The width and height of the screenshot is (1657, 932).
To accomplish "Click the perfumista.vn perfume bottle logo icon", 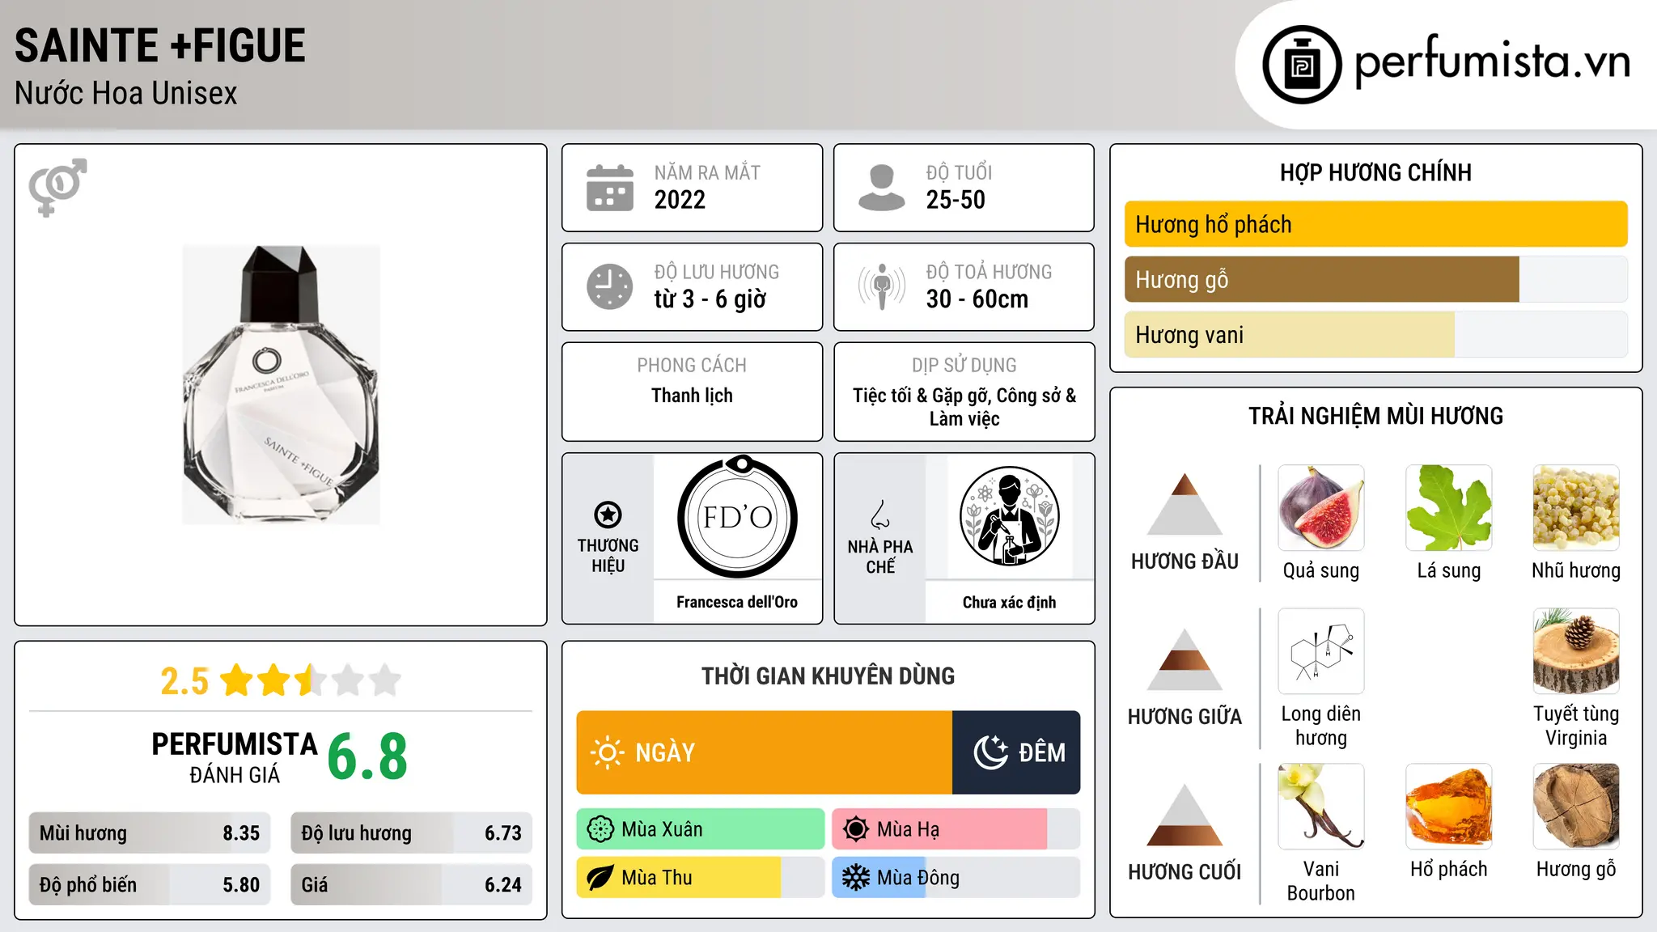I will tap(1302, 65).
